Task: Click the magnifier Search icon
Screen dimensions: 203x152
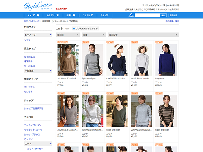Action: click(x=131, y=14)
